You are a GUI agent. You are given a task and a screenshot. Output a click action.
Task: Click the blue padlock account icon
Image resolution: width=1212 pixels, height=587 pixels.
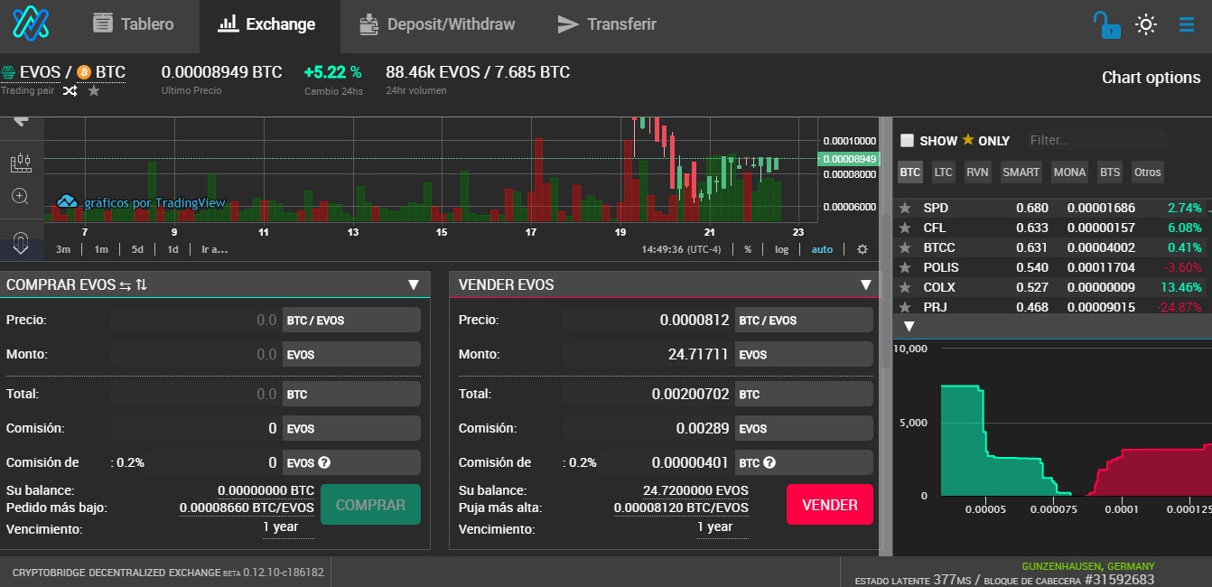(1106, 24)
